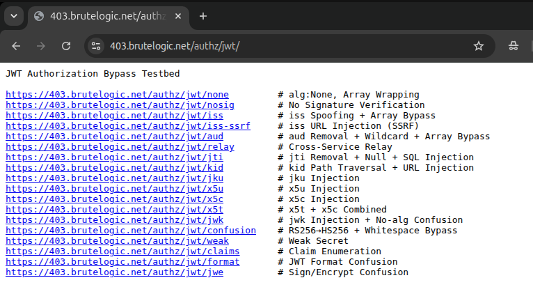Click the 'Sign/Encrypt Confusion' comment
This screenshot has height=294, width=533.
[x=349, y=272]
